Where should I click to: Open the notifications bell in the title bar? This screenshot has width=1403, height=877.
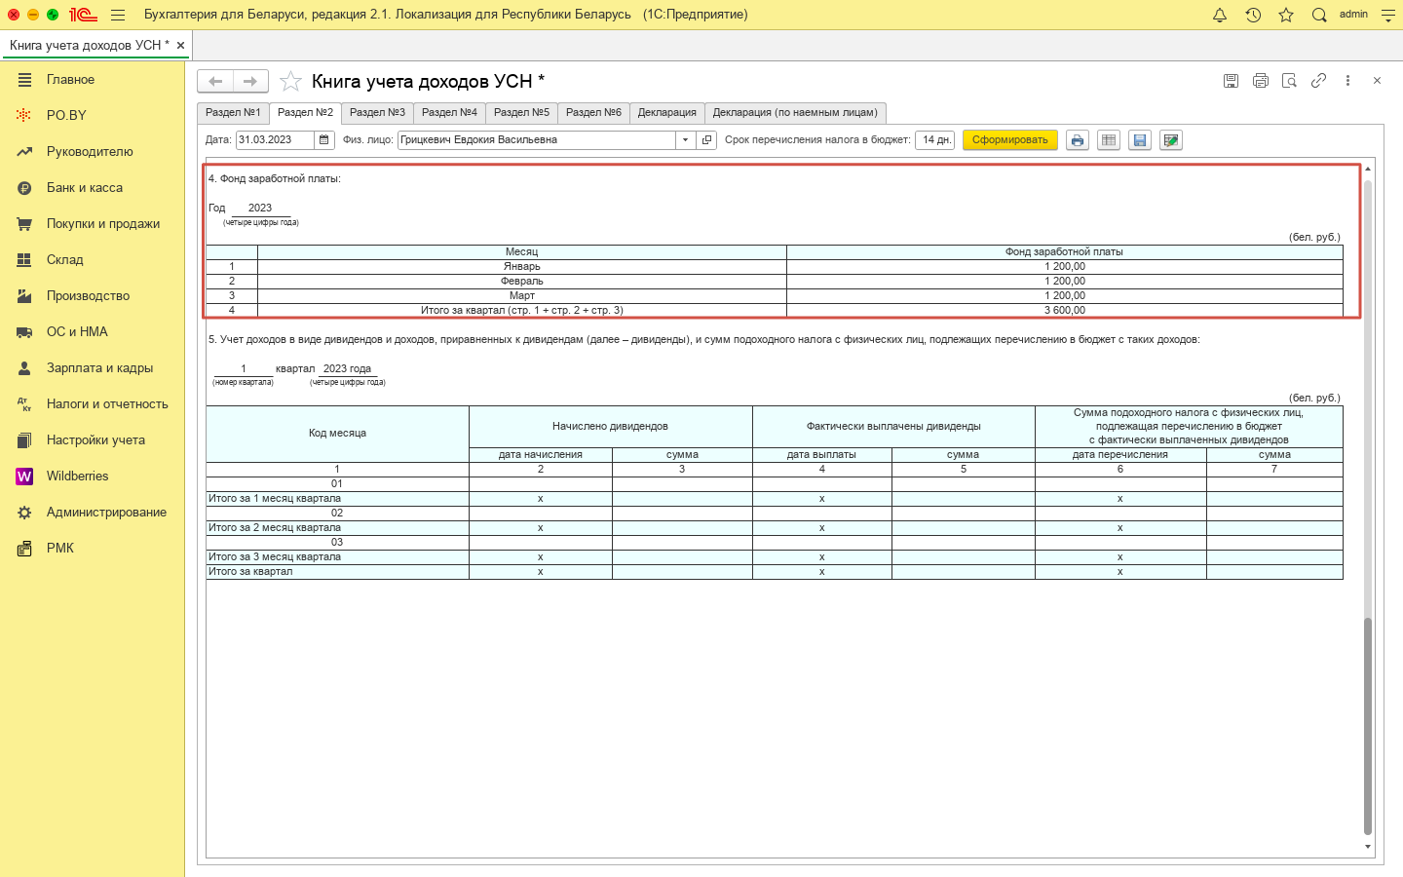pos(1219,15)
